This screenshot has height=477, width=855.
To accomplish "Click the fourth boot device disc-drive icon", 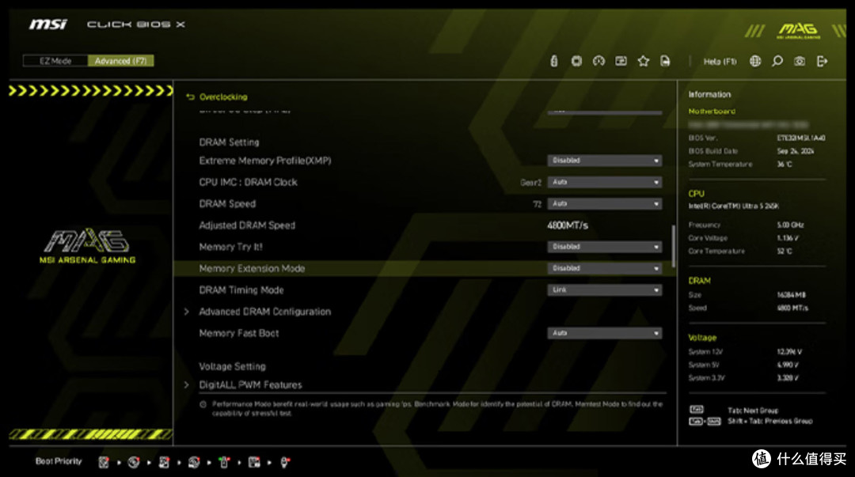I will coord(194,462).
